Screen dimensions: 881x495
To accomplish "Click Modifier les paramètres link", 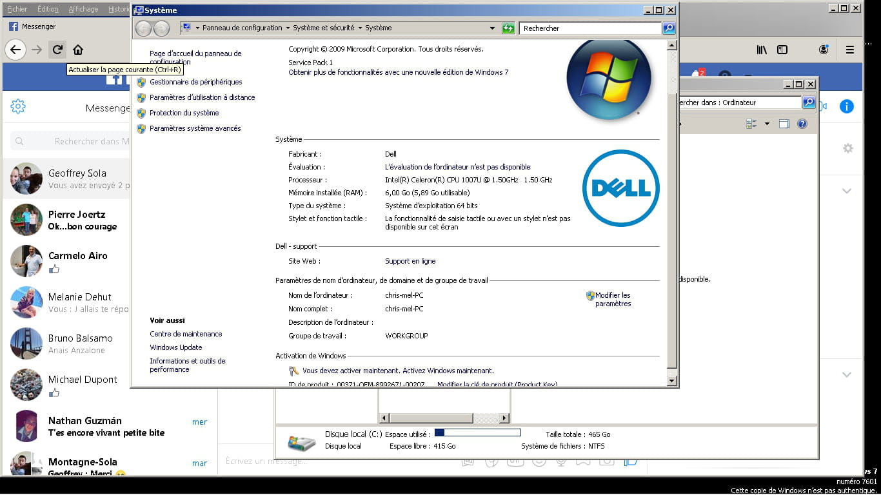I will [x=612, y=299].
